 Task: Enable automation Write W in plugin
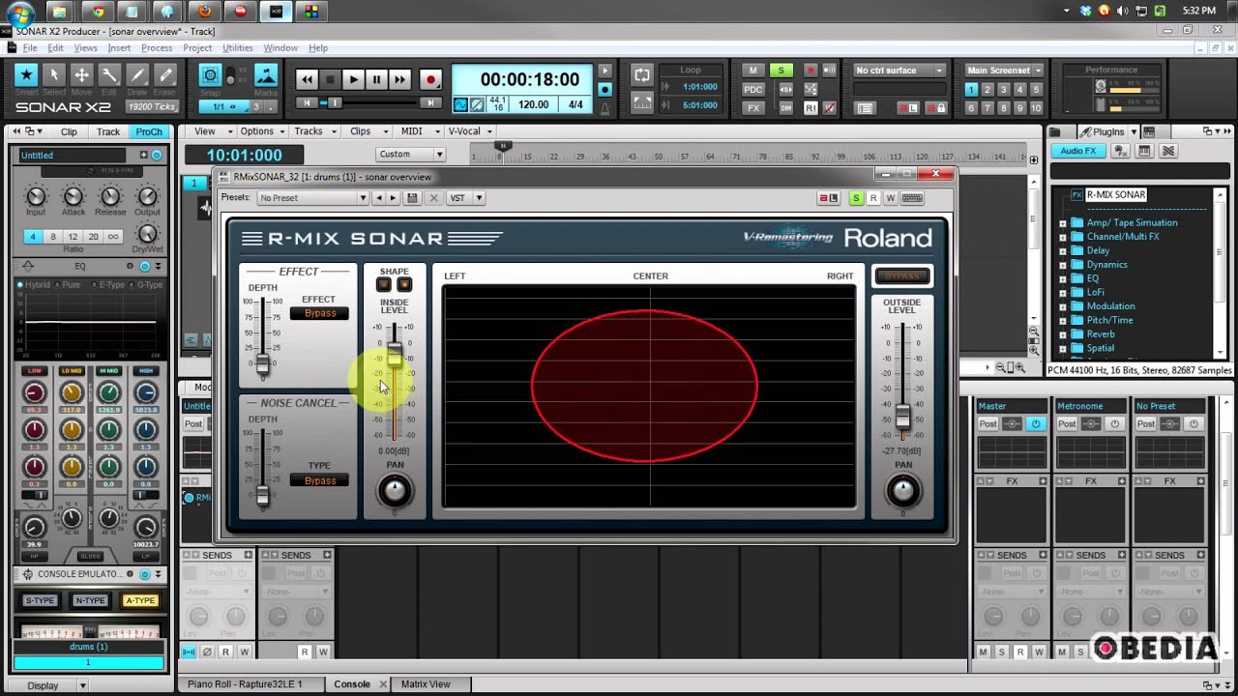tap(890, 198)
